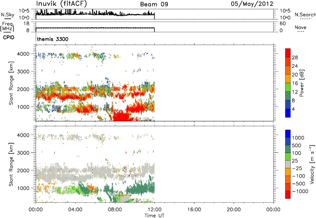
Task: Click '4000' tick on the velocity panel
Action: click(23, 135)
